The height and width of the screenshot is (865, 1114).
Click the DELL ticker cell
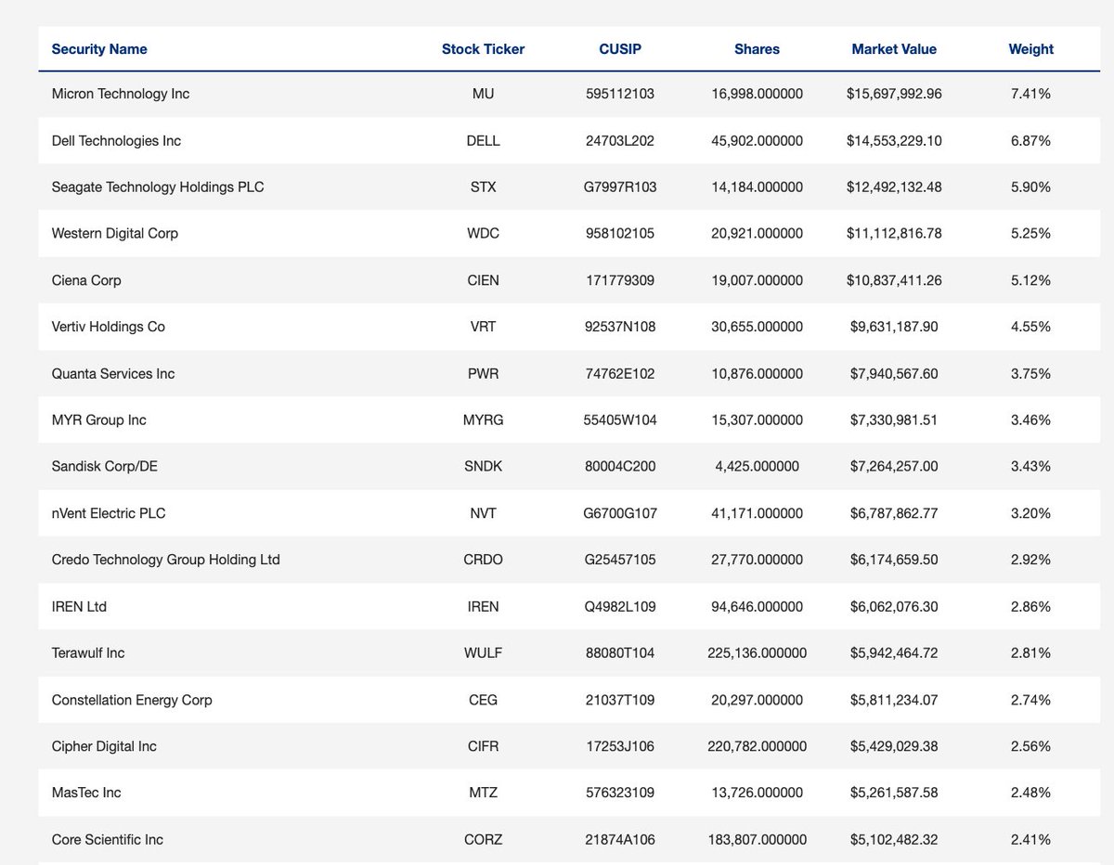(x=484, y=141)
